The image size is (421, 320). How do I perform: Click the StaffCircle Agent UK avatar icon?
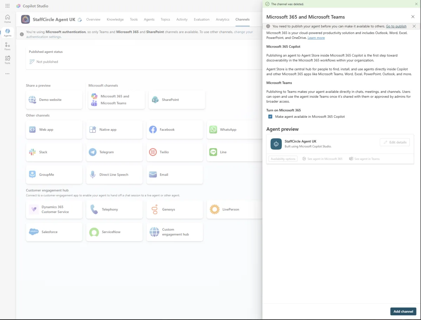[25, 19]
